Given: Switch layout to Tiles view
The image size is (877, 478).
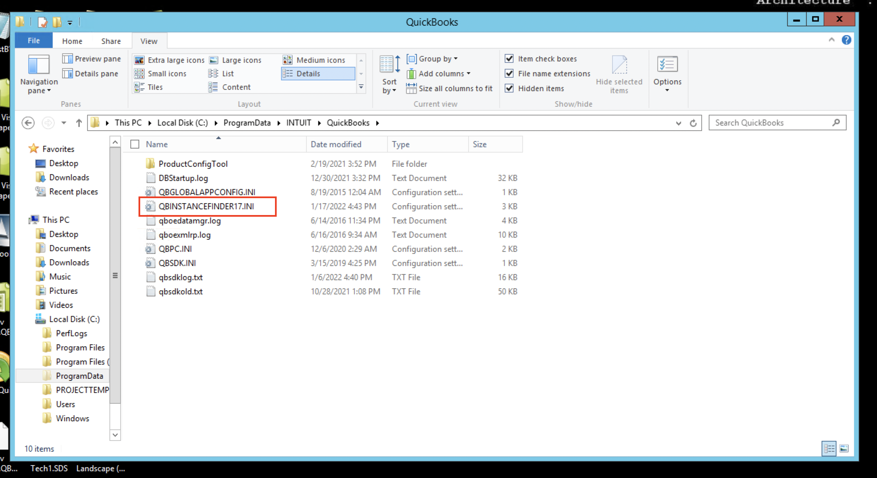Looking at the screenshot, I should pyautogui.click(x=148, y=87).
